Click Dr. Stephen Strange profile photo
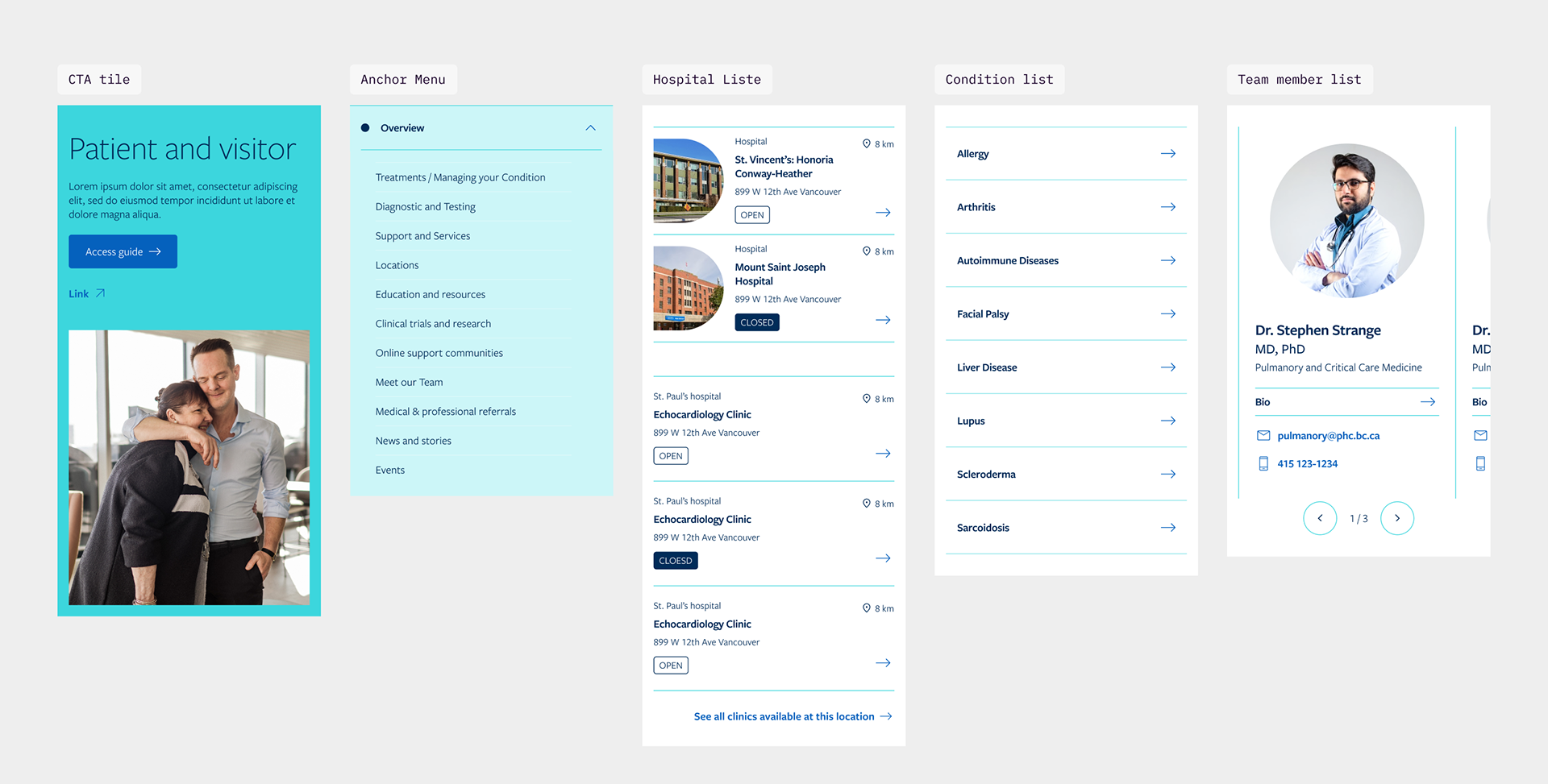Image resolution: width=1548 pixels, height=784 pixels. click(x=1346, y=221)
